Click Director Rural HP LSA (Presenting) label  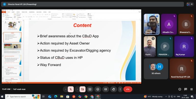(22, 4)
